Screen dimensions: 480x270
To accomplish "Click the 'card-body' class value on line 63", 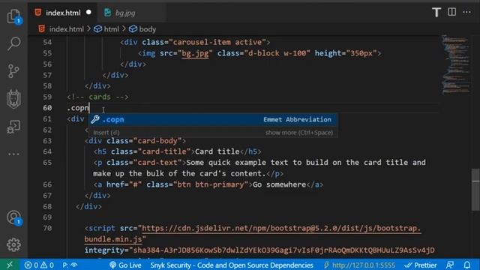I will pos(157,141).
